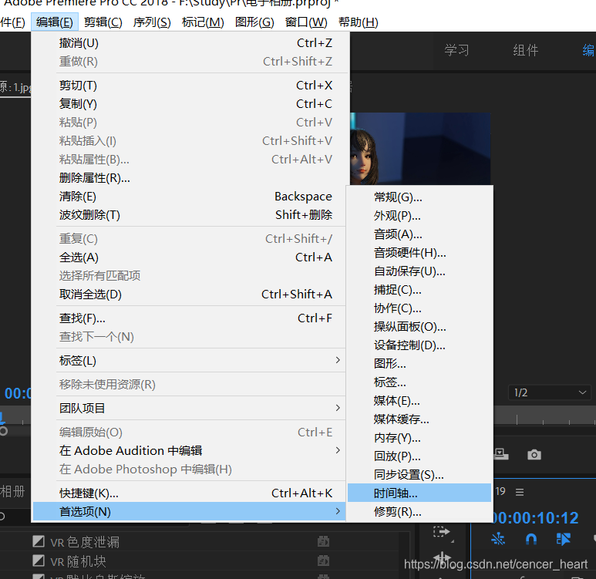
Task: Click the program monitor preview thumbnail
Action: coord(420,149)
